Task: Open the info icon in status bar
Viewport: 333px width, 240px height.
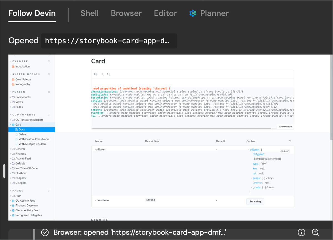Action: (302, 233)
